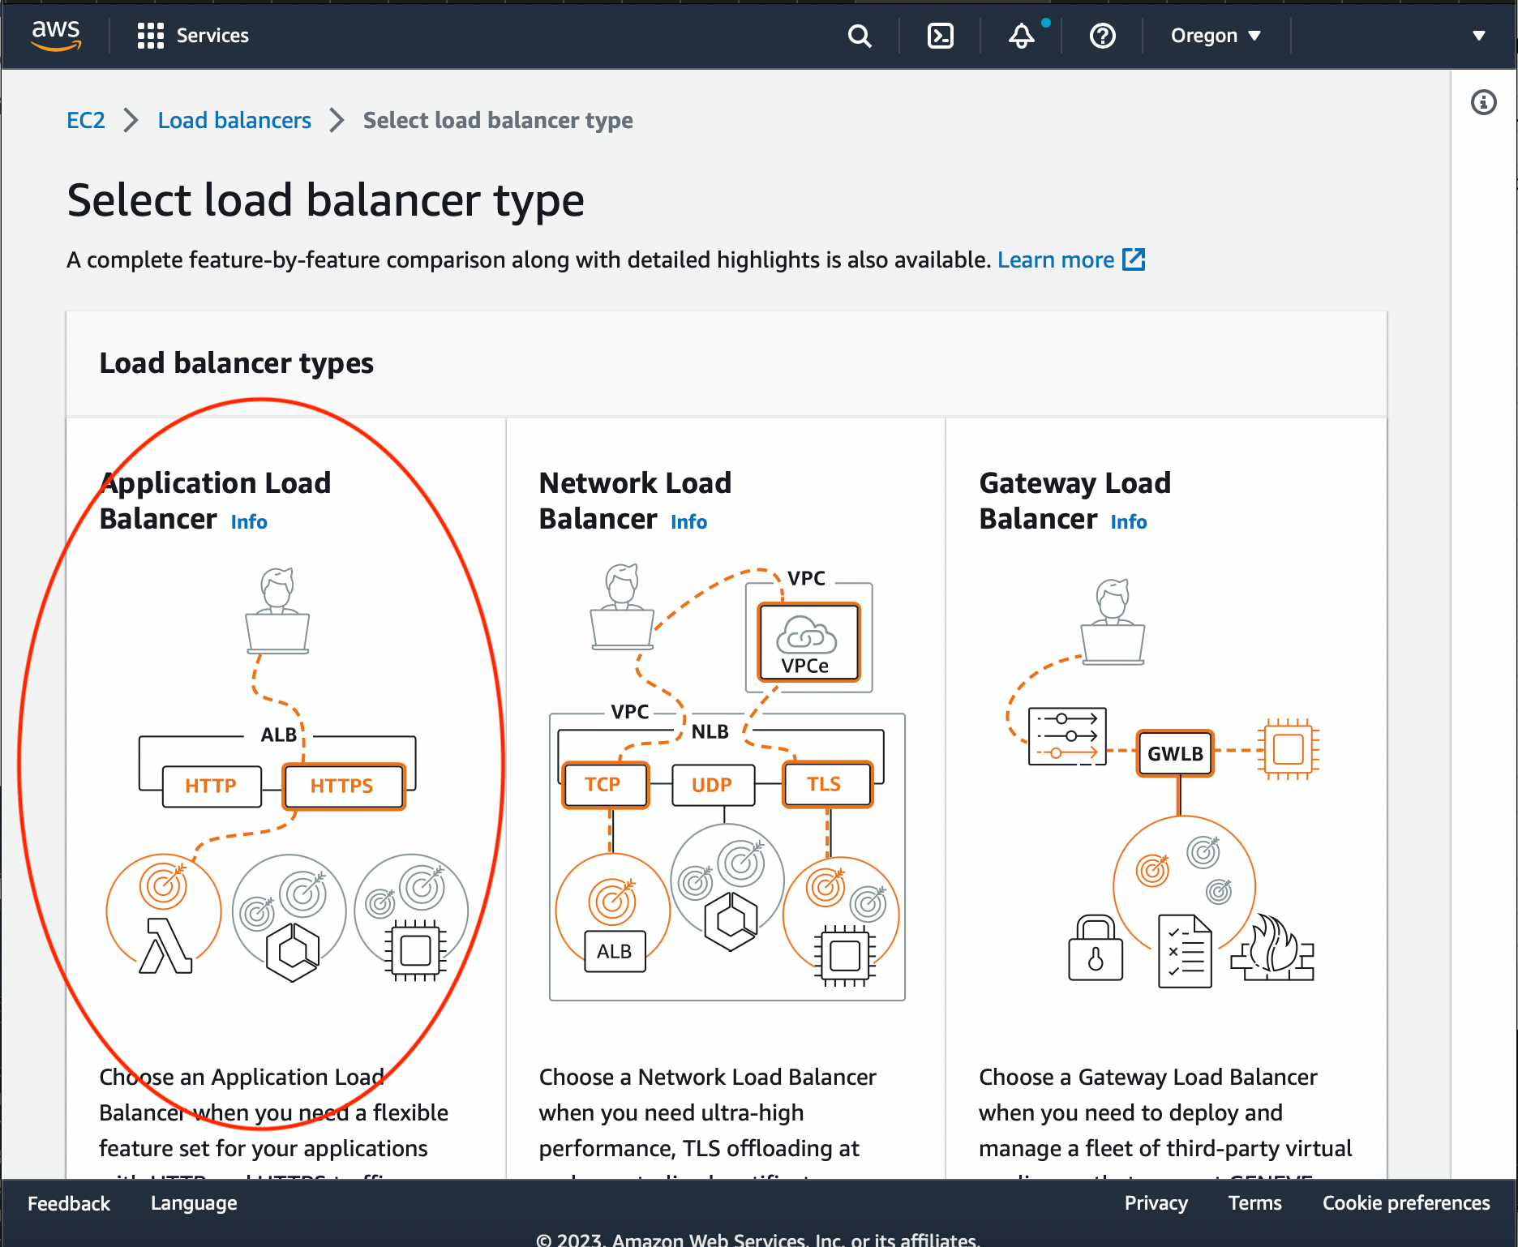This screenshot has width=1518, height=1247.
Task: Click the user laptop icon in NLB diagram
Action: (x=622, y=606)
